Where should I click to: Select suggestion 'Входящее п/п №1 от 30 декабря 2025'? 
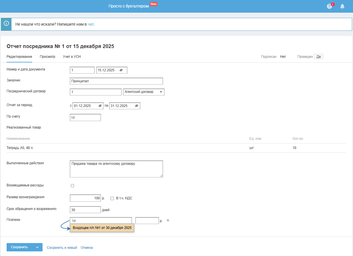102,228
